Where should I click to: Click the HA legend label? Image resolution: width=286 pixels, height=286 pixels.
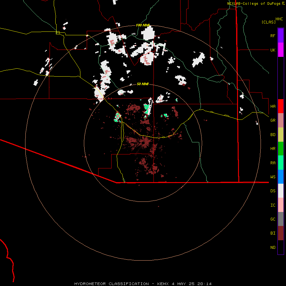point(273,106)
